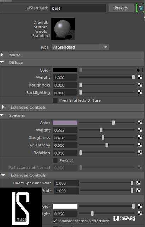Click the aiStandard name field containing pige
The width and height of the screenshot is (145, 227).
(x=78, y=8)
